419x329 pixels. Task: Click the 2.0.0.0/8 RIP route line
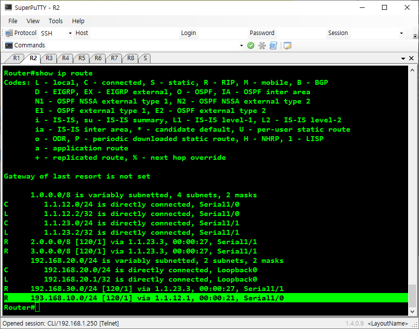click(x=130, y=242)
